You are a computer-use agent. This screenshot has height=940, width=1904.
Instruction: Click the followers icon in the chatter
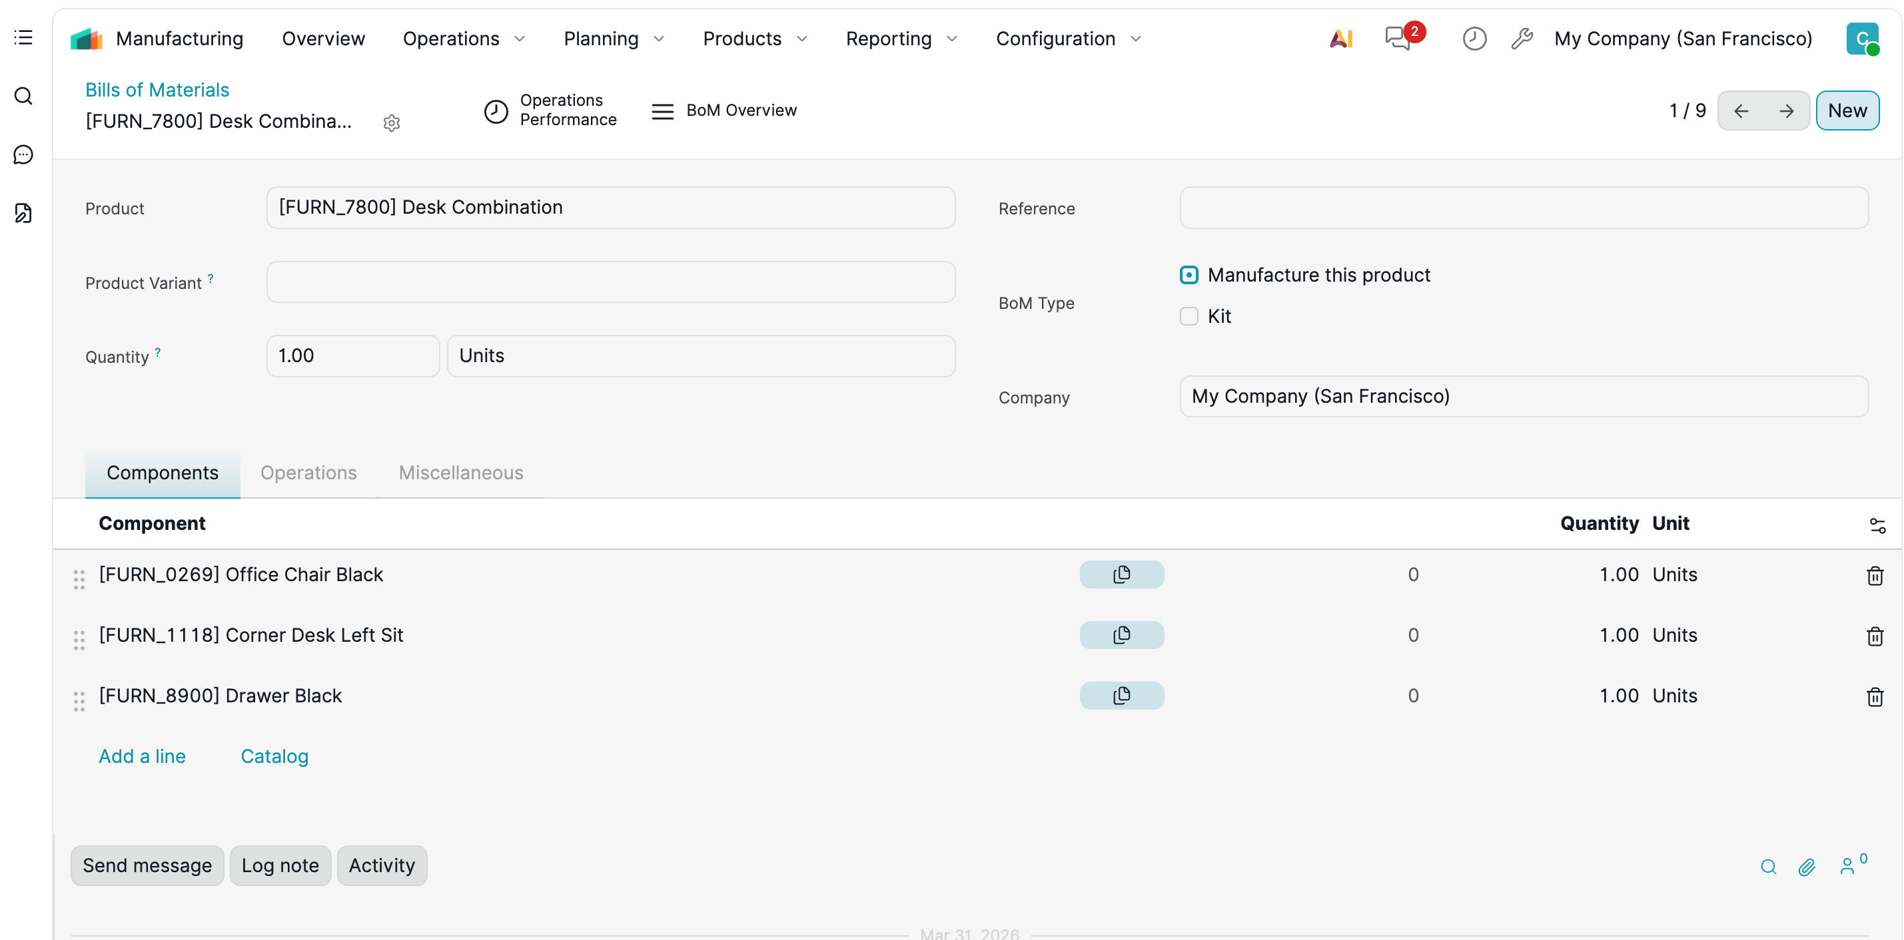(x=1848, y=866)
